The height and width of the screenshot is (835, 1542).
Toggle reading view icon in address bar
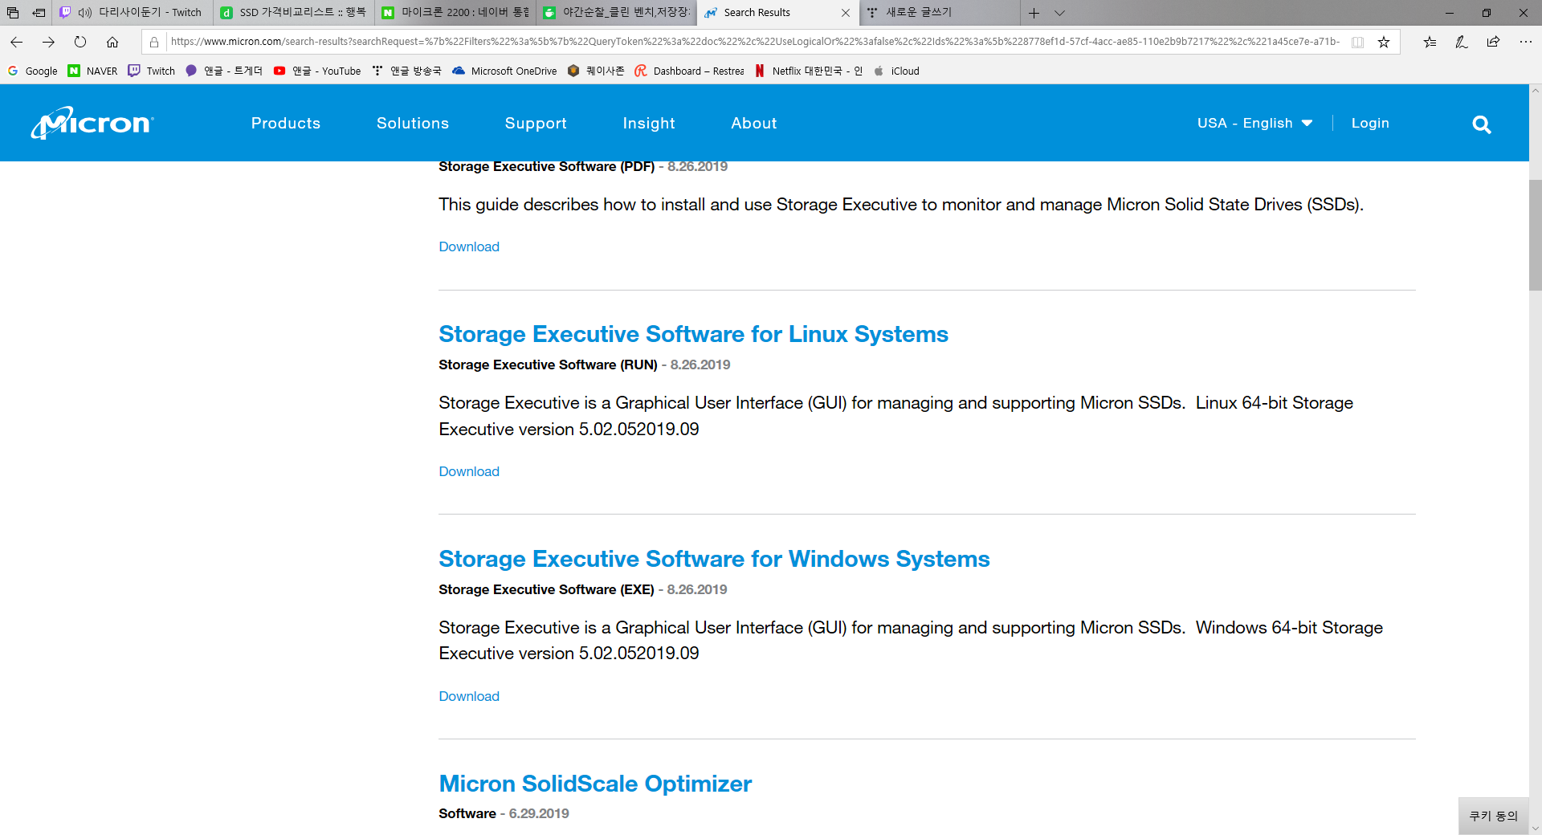click(x=1357, y=42)
